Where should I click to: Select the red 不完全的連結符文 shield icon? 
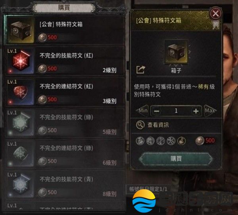(x=20, y=92)
